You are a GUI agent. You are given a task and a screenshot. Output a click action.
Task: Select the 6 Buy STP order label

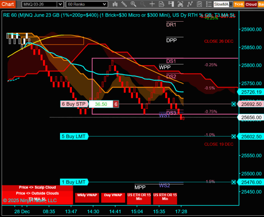74,104
